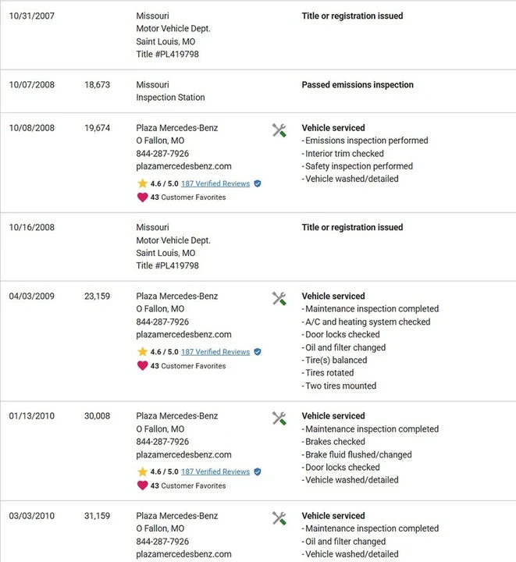516x562 pixels.
Task: Click the pink heart icon in 04/03/2009 entry
Action: click(142, 365)
